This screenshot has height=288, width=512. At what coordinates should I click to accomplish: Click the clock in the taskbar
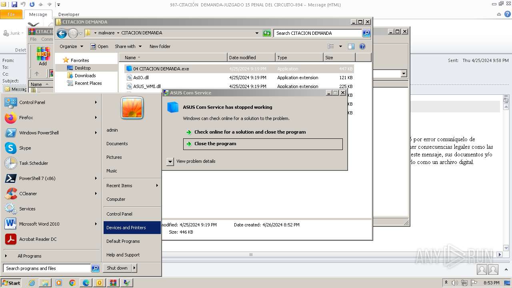[491, 283]
